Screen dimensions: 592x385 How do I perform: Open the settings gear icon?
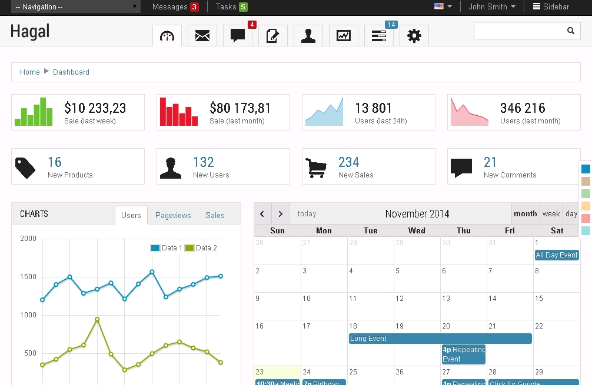[x=414, y=36]
